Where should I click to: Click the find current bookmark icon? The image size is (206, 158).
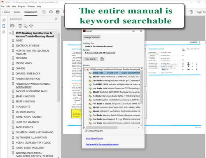[31, 26]
